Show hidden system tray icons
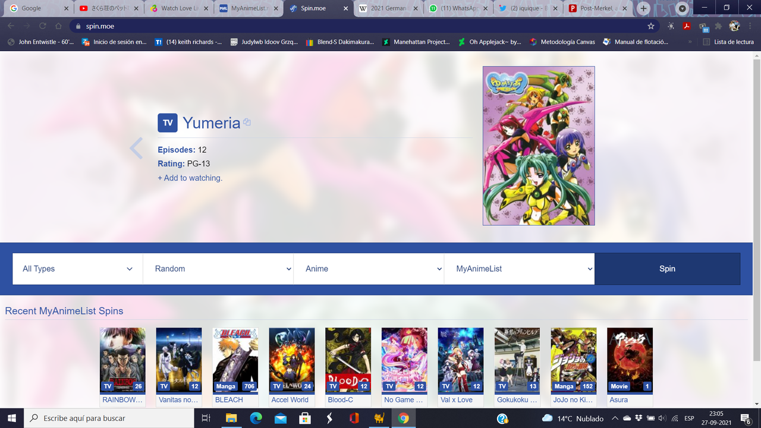The image size is (761, 428). (615, 418)
